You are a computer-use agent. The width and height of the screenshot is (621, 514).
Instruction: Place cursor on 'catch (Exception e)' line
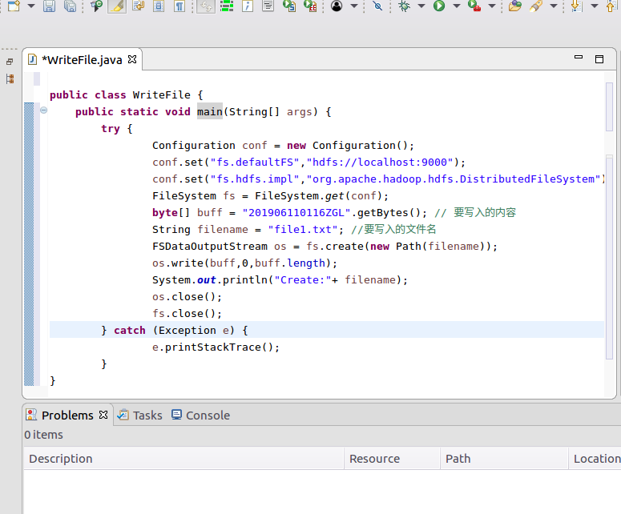327,330
